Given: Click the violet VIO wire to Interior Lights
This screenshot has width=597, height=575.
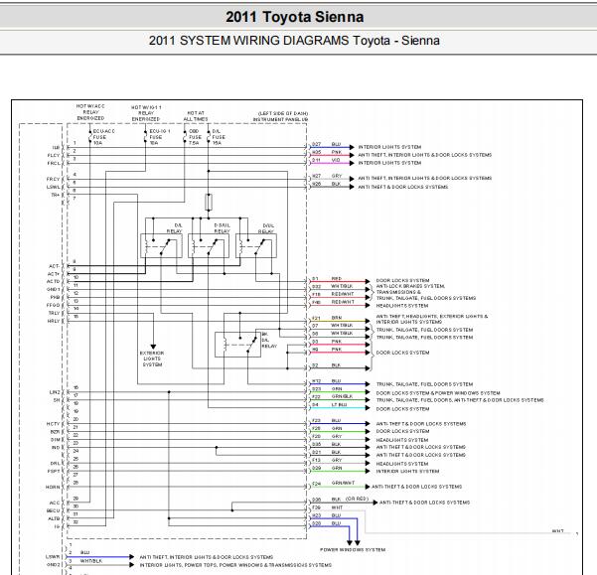Looking at the screenshot, I should click(331, 163).
